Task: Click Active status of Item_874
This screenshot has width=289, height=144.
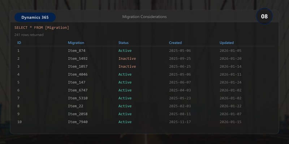Action: (x=125, y=51)
